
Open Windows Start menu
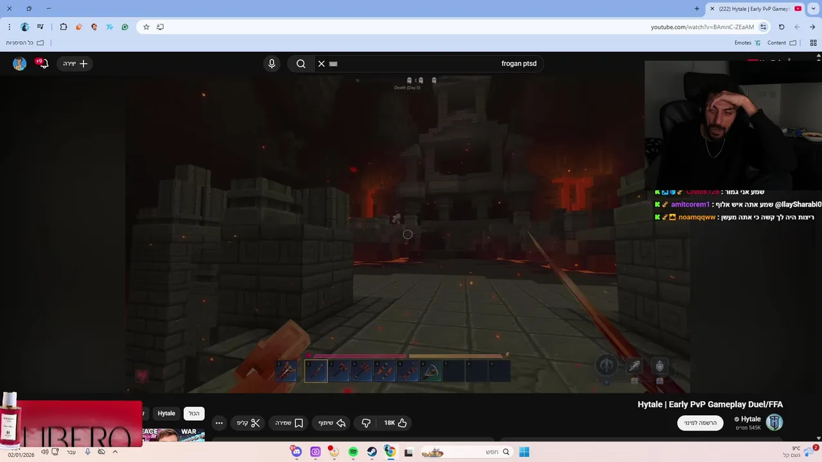524,452
